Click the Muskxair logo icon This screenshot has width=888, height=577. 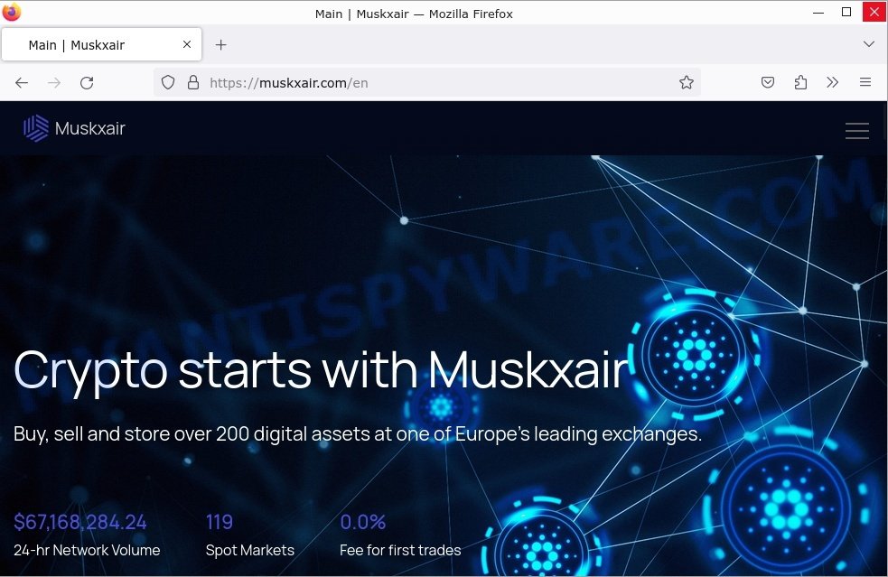pyautogui.click(x=36, y=128)
